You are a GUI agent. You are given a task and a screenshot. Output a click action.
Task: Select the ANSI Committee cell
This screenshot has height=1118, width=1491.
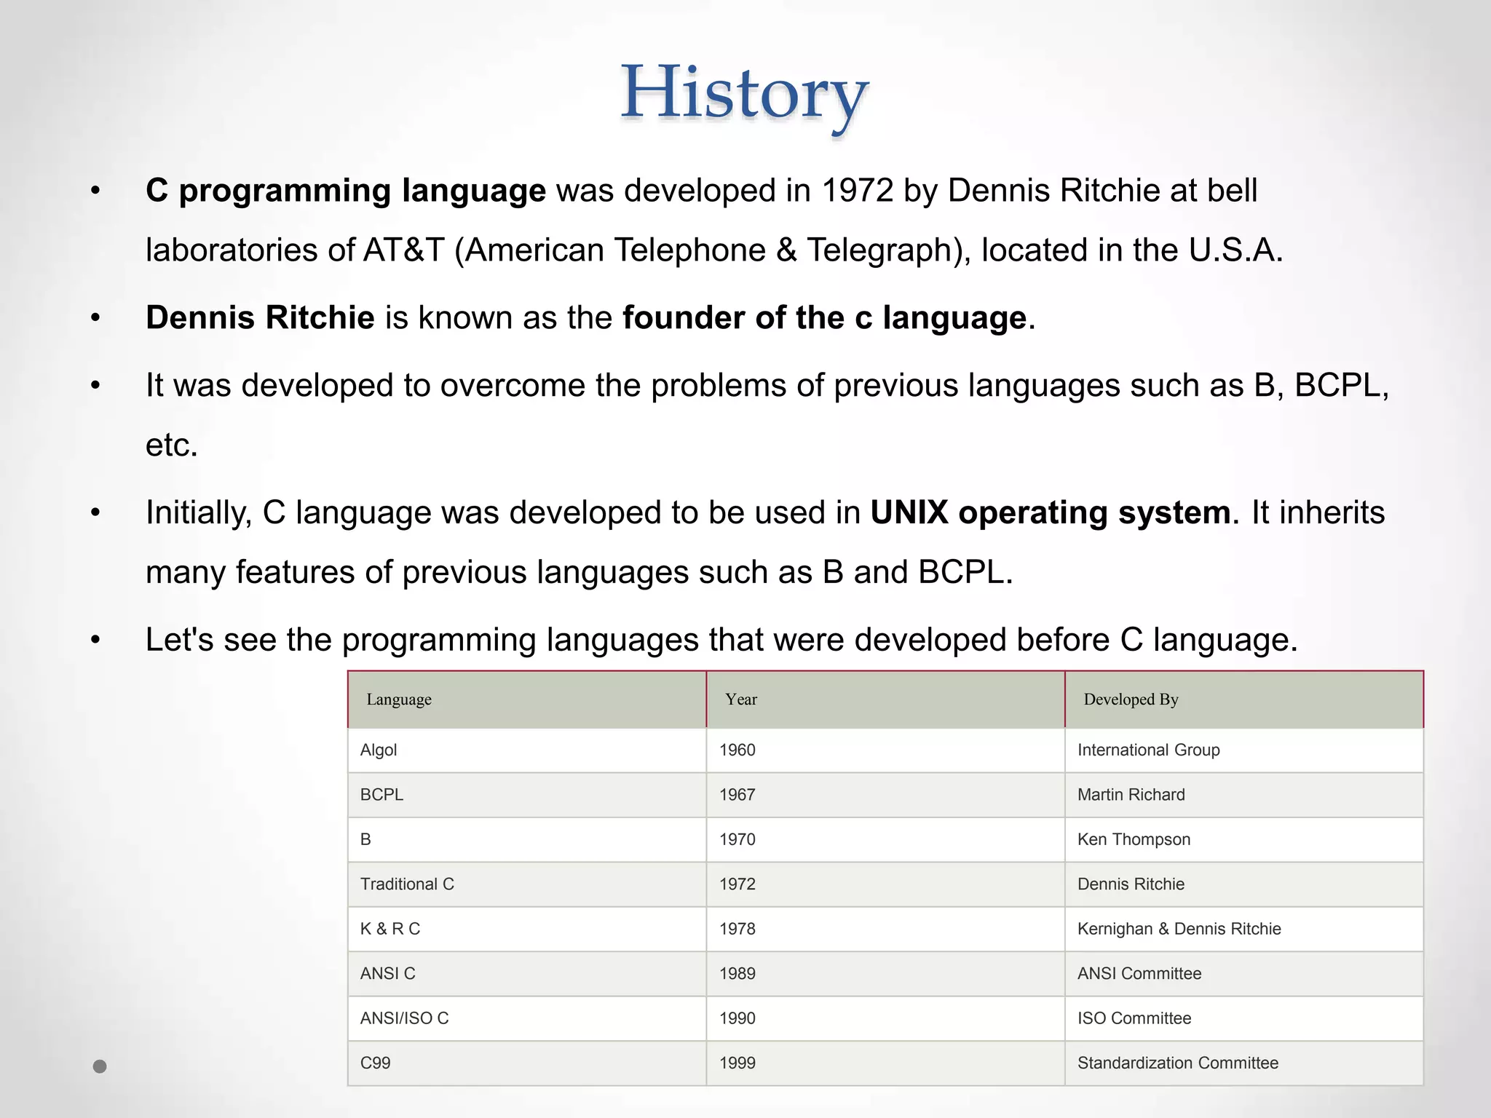[x=1139, y=974]
